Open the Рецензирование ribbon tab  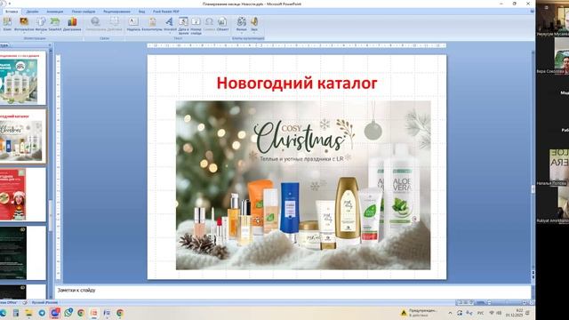[x=116, y=12]
